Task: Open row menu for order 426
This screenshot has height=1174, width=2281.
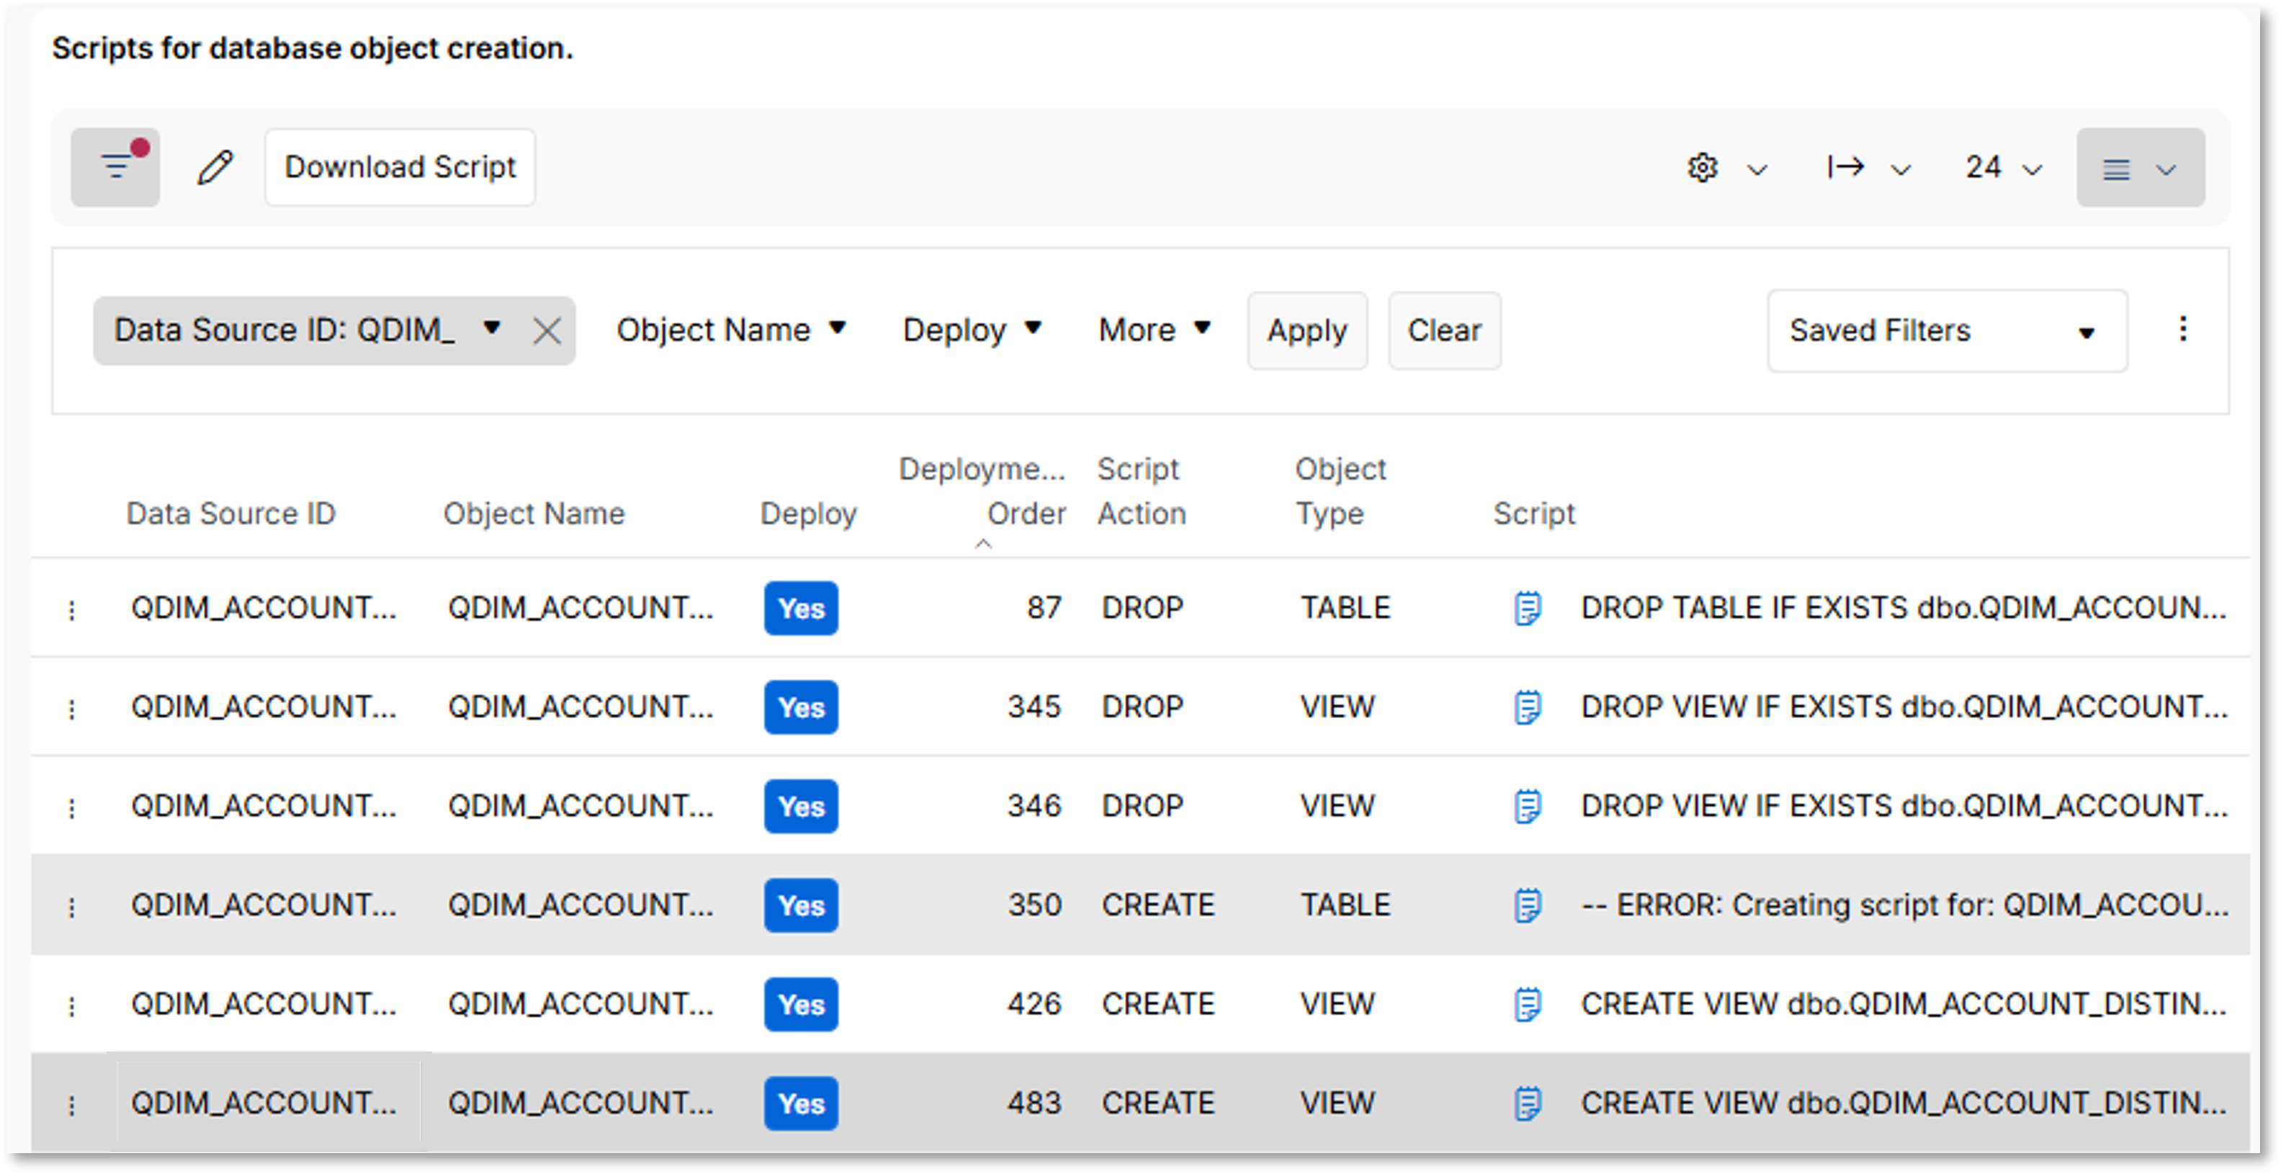Action: coord(71,1005)
